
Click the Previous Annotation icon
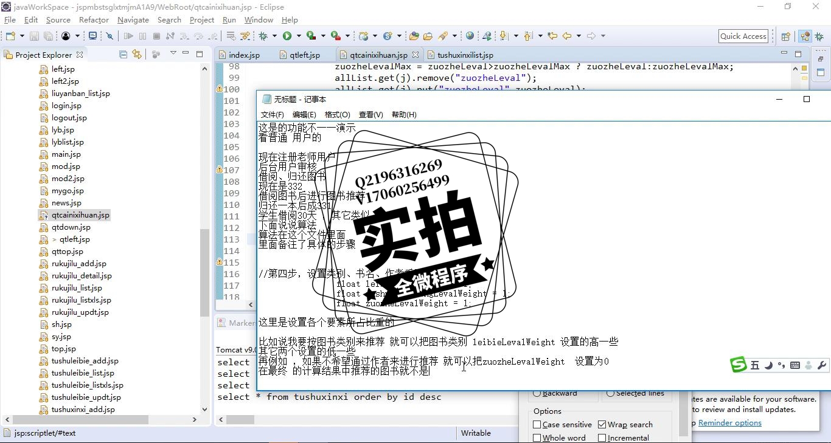528,36
